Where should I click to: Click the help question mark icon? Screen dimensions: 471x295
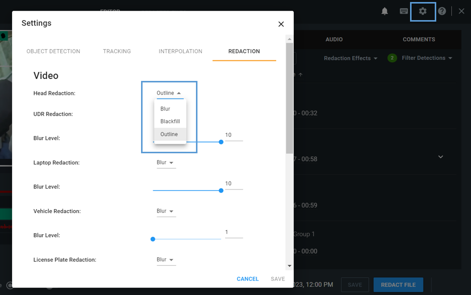point(442,11)
